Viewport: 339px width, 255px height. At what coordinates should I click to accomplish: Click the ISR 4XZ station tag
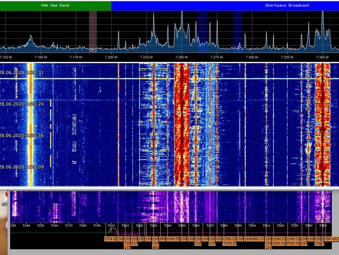tap(333, 239)
